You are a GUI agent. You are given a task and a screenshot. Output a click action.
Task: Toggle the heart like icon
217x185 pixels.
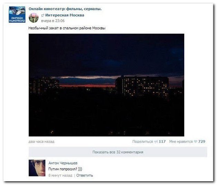point(195,142)
